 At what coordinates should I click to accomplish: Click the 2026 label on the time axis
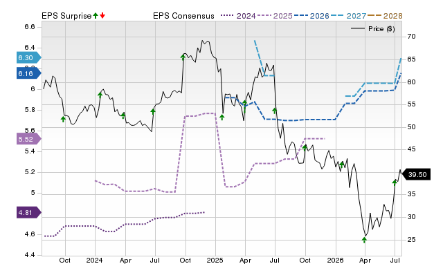click(x=335, y=260)
